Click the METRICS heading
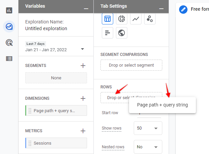The height and width of the screenshot is (154, 209). 34,131
